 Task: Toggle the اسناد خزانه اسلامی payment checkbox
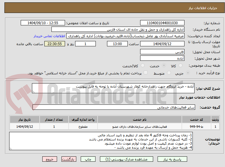pyautogui.click(x=145, y=73)
